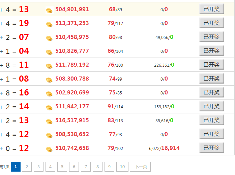235x175 pixels.
Task: Click the coin icon next to 510,458,975
Action: pyautogui.click(x=49, y=38)
